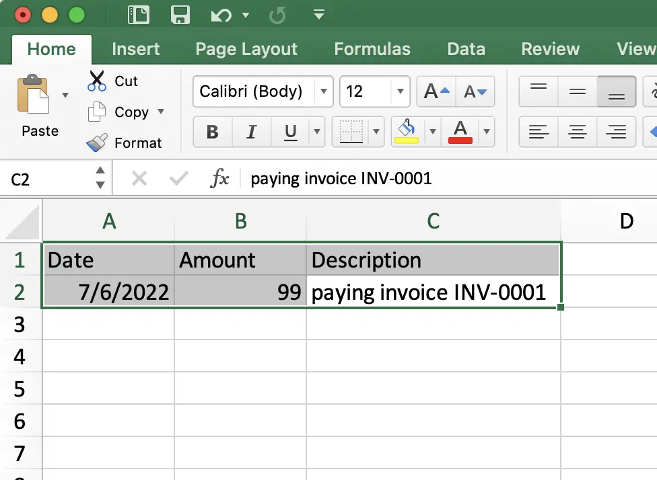Click the Paste clipboard icon
657x480 pixels.
pyautogui.click(x=33, y=93)
